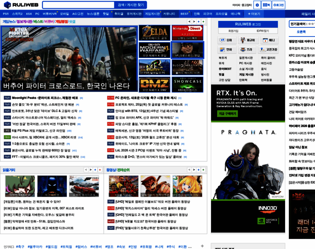
Task: Open '6월 PS Plus 게임 카탈로그' news headline
Action: [x=39, y=131]
